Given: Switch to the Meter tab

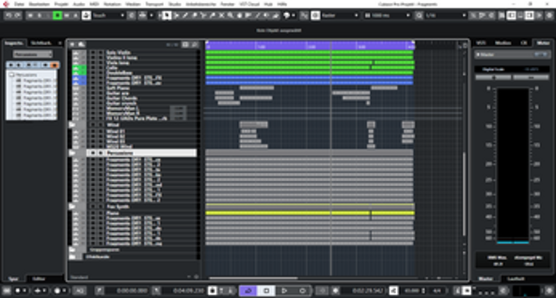Looking at the screenshot, I should click(x=541, y=43).
